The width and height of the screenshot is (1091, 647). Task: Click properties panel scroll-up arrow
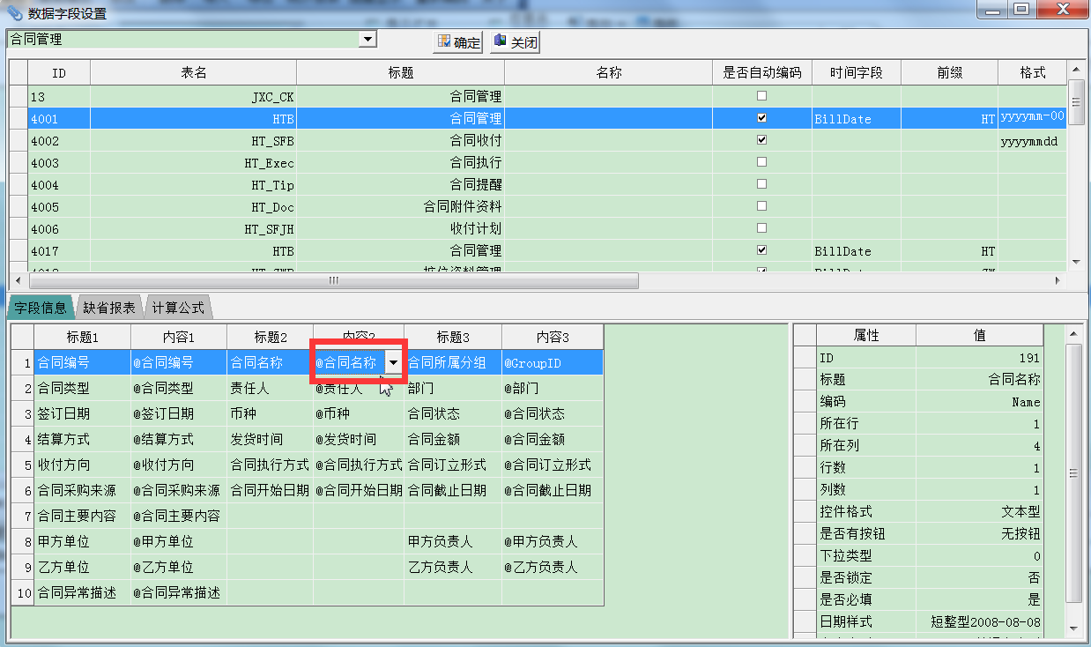pyautogui.click(x=1072, y=333)
